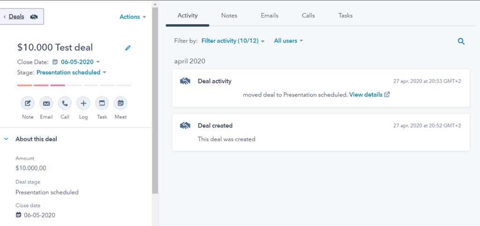
Task: Go back to the Deals list
Action: [x=16, y=17]
